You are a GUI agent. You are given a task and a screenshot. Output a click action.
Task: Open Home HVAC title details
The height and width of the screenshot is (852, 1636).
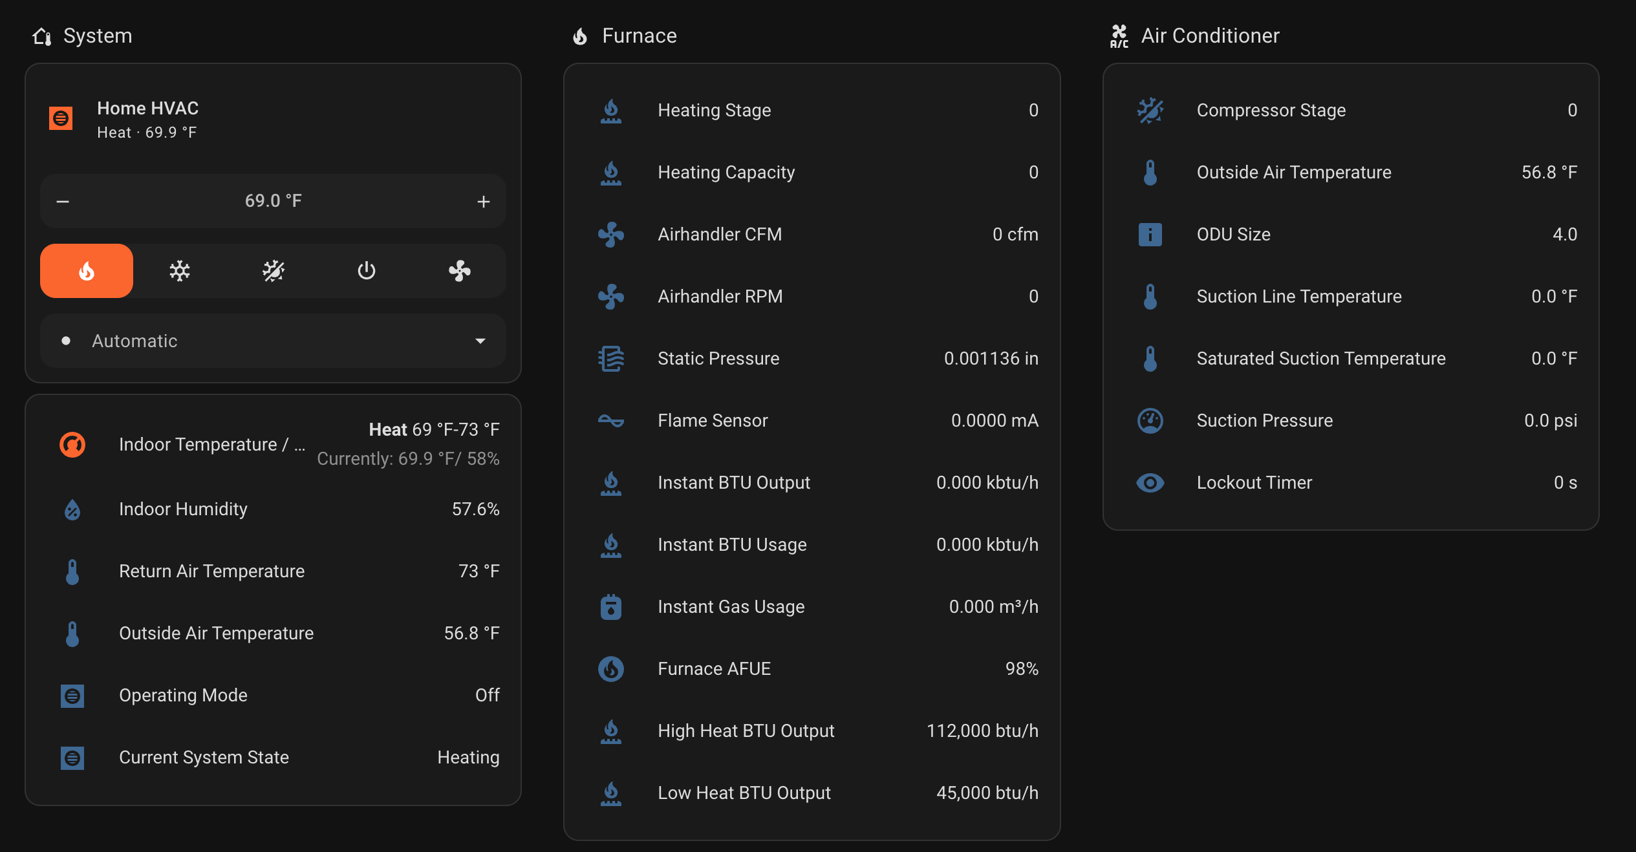pyautogui.click(x=147, y=108)
